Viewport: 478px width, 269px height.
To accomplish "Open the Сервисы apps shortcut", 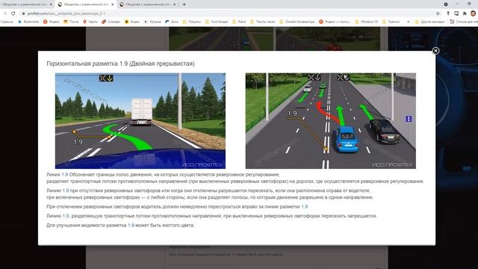I will tap(7, 22).
